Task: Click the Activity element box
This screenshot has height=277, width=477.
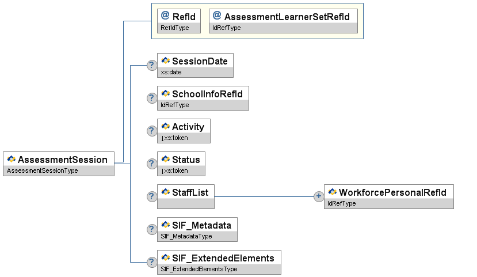Action: tap(188, 127)
